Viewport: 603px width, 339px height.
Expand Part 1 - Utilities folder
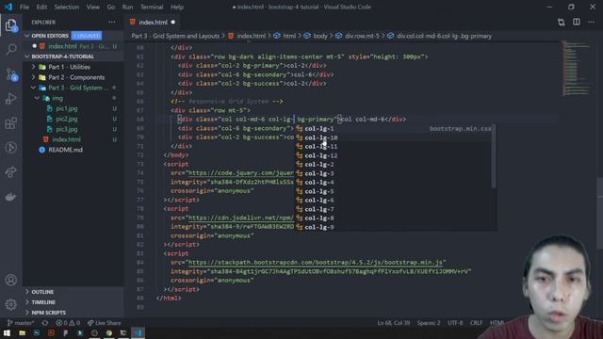(x=69, y=67)
